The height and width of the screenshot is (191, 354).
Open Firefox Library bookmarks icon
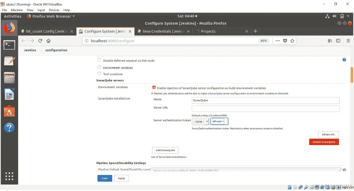point(330,41)
